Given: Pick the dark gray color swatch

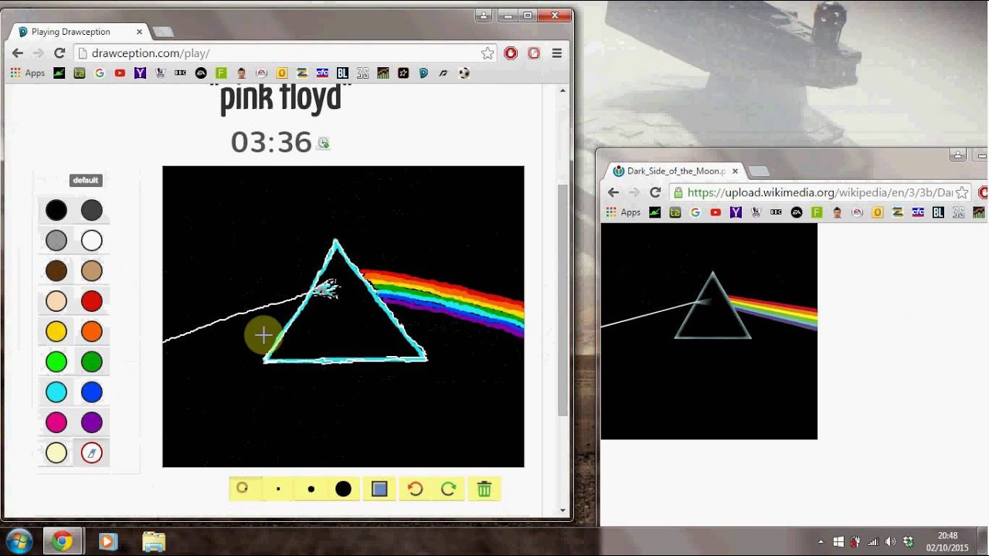Looking at the screenshot, I should (x=92, y=210).
